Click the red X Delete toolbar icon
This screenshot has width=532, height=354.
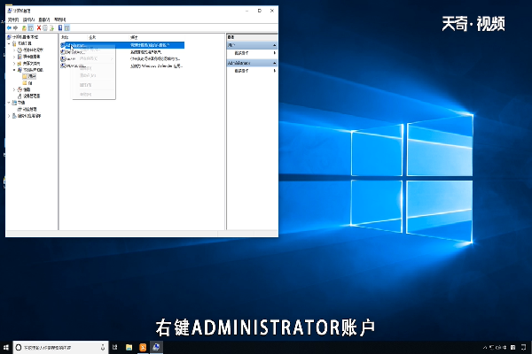[39, 28]
